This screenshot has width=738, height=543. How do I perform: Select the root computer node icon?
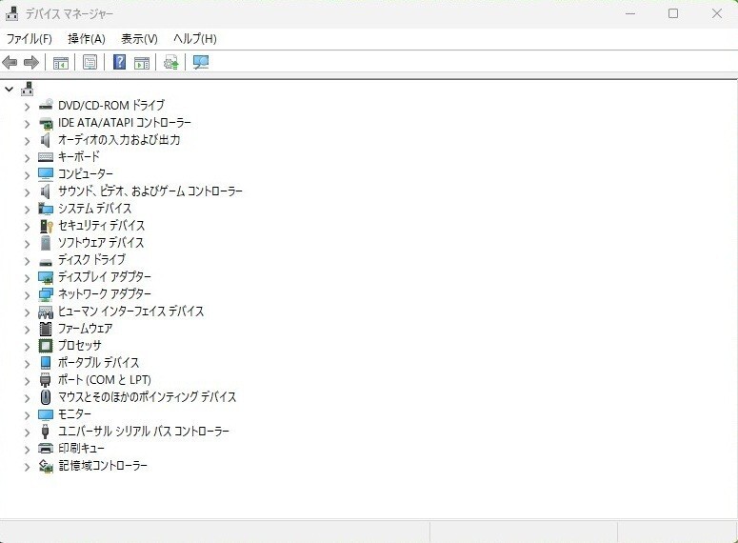point(28,89)
